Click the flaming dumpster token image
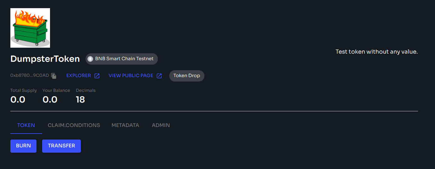 point(30,28)
